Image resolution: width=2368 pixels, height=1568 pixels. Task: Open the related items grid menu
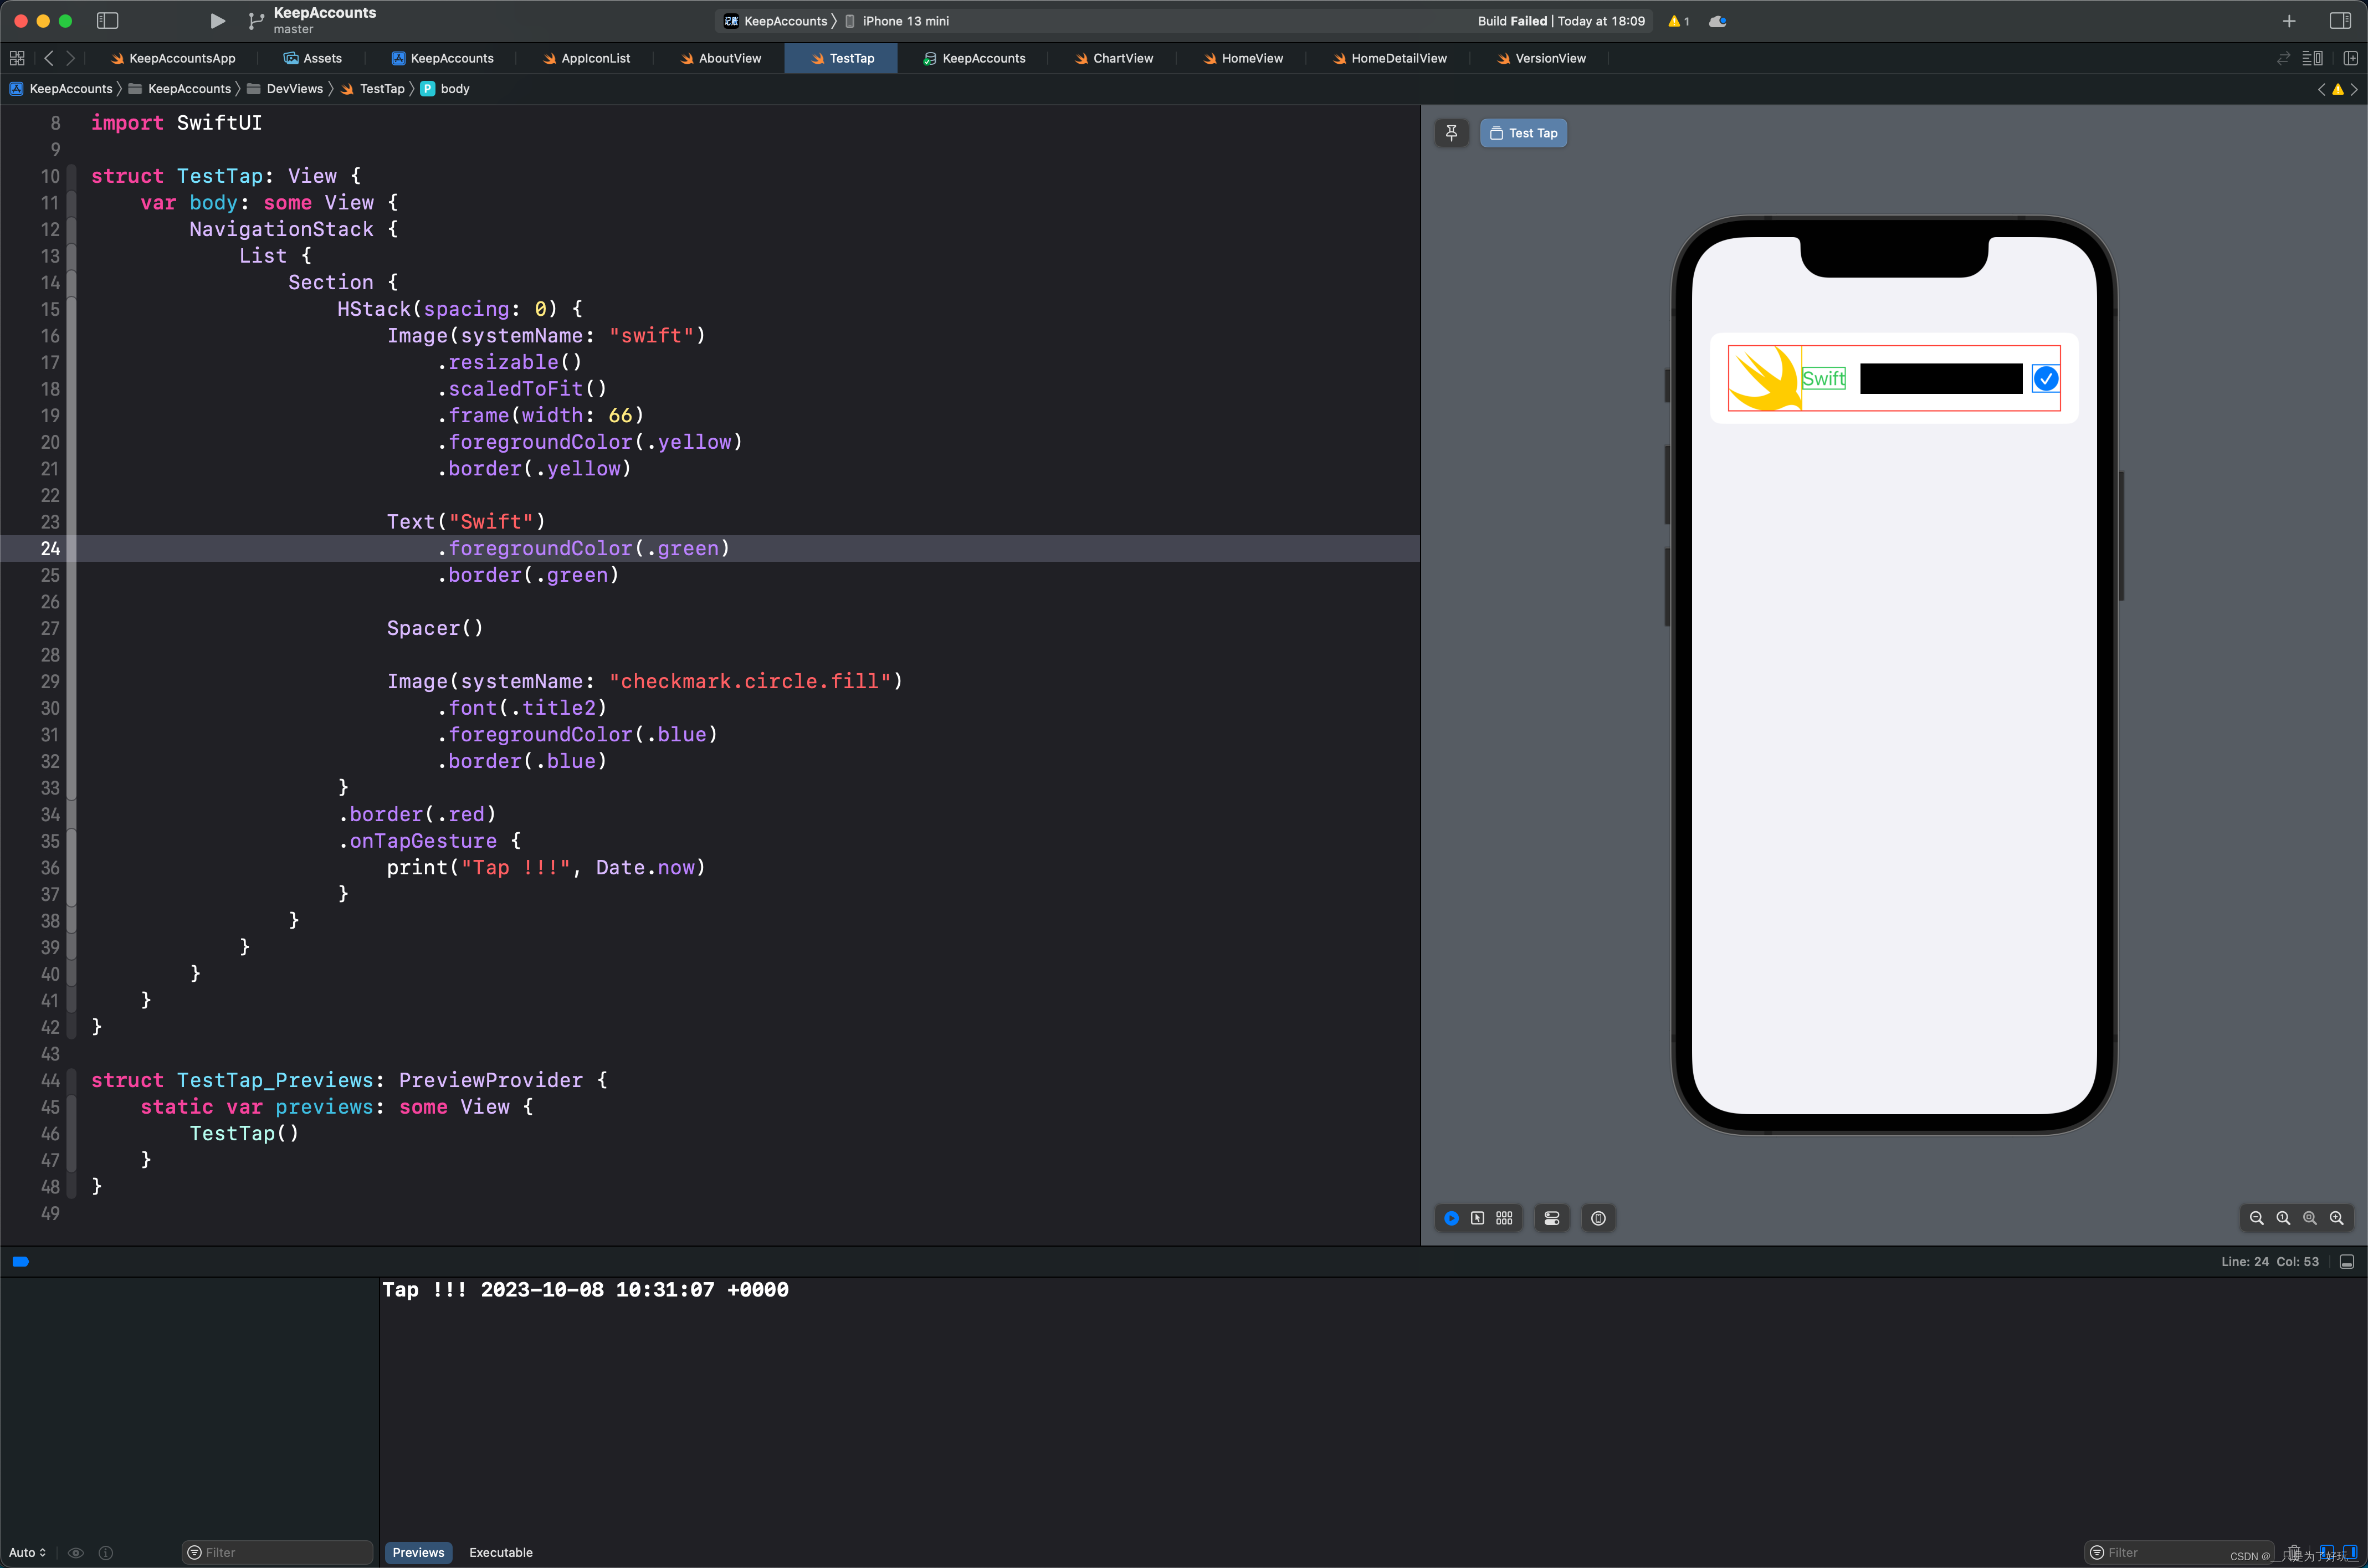pyautogui.click(x=17, y=58)
